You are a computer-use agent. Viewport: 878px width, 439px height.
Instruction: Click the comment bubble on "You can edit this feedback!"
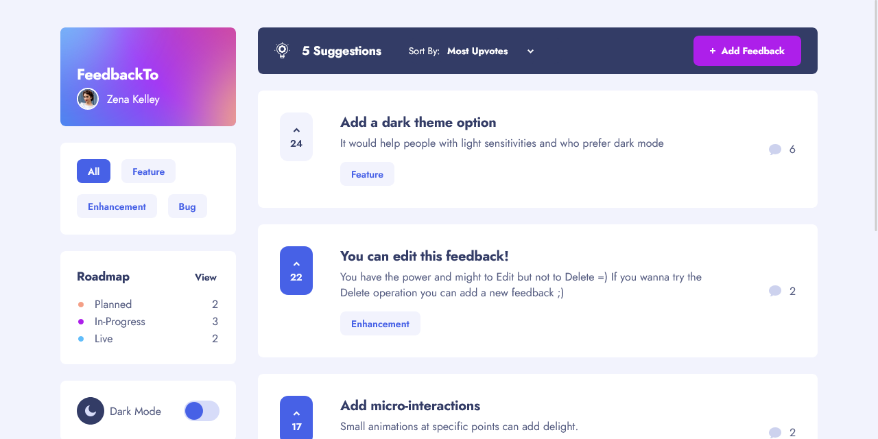775,291
